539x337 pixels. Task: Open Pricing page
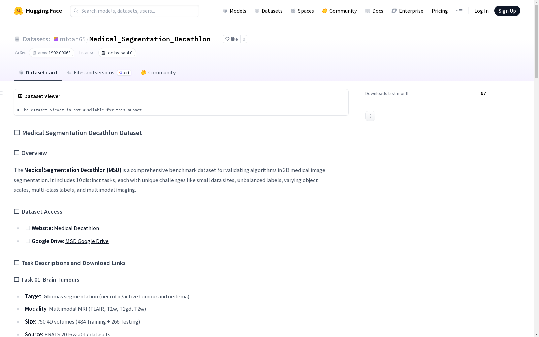440,11
